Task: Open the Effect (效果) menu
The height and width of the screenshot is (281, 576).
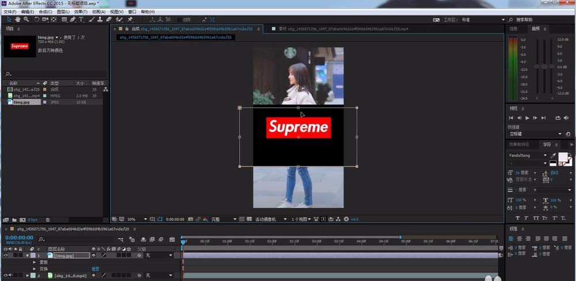Action: coord(81,12)
